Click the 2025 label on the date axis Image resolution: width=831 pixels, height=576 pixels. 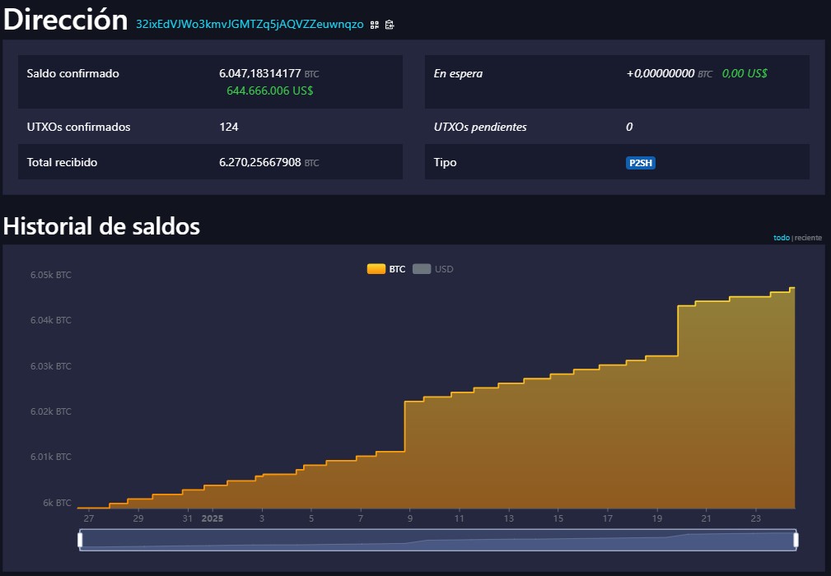(x=212, y=518)
